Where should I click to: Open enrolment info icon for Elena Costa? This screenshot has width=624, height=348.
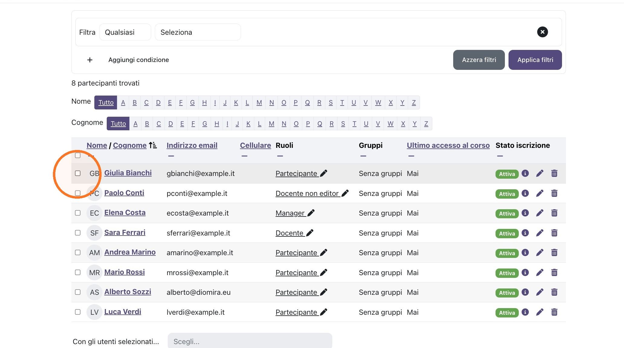[x=525, y=213]
